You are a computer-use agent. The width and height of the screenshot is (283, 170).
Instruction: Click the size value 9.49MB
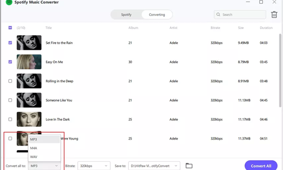(x=243, y=43)
